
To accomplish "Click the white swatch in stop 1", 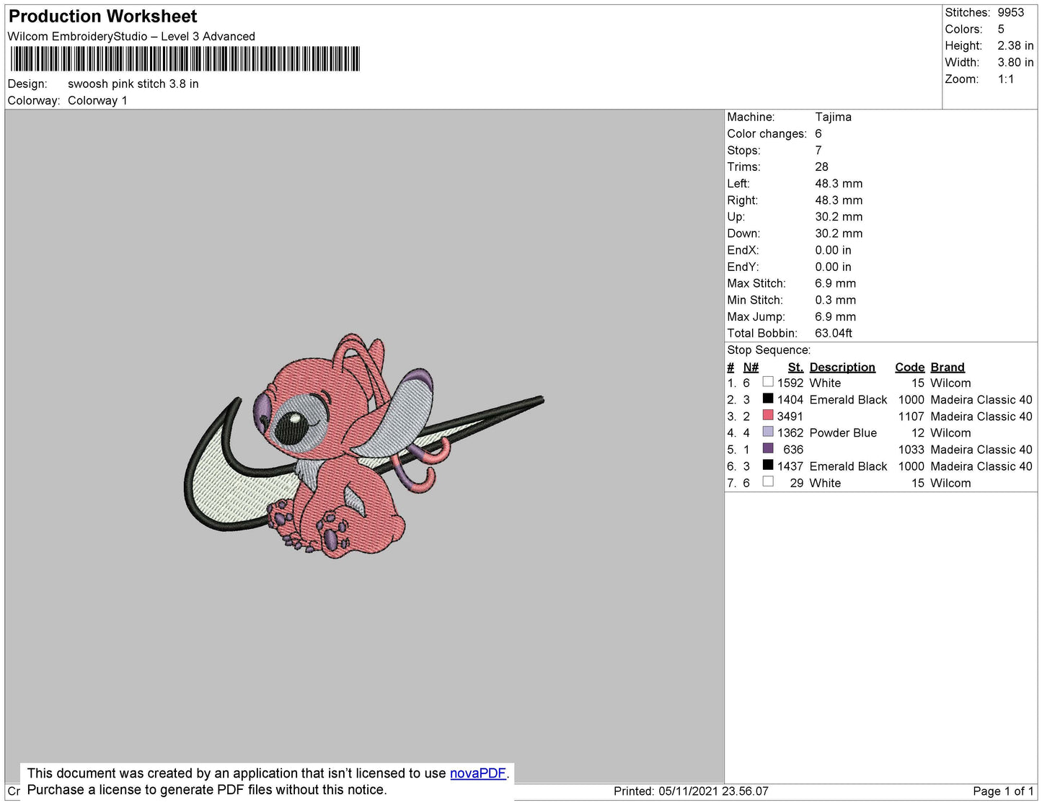I will click(768, 382).
